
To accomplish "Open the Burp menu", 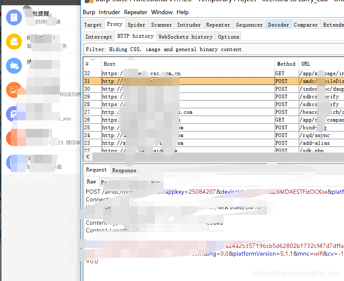I will pos(89,12).
